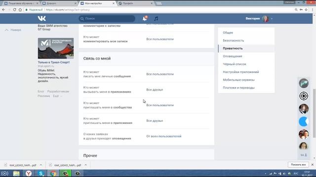Screen dimensions: 316x177
Task: Change who can invite me to applications
Action: pos(155,121)
